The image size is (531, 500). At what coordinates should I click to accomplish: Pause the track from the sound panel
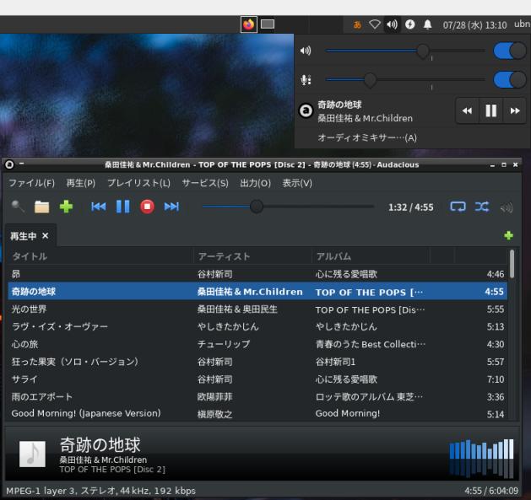491,110
